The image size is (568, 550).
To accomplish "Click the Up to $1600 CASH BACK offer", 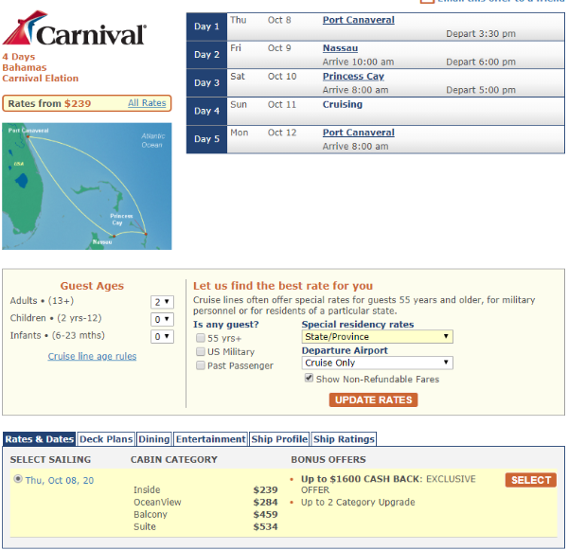I will [x=388, y=485].
